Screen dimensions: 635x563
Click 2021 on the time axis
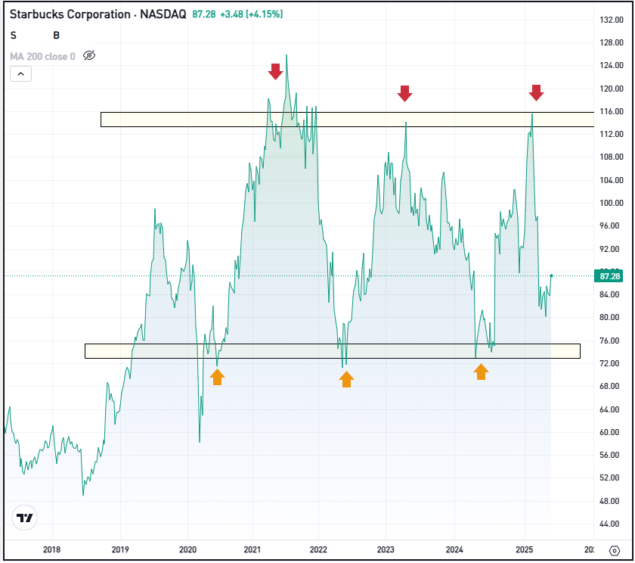coord(252,549)
